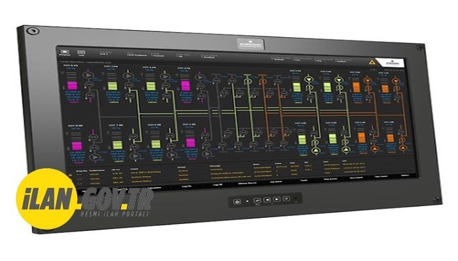Select the gray pump beside the third top-row tank
The height and width of the screenshot is (261, 458).
click(165, 76)
